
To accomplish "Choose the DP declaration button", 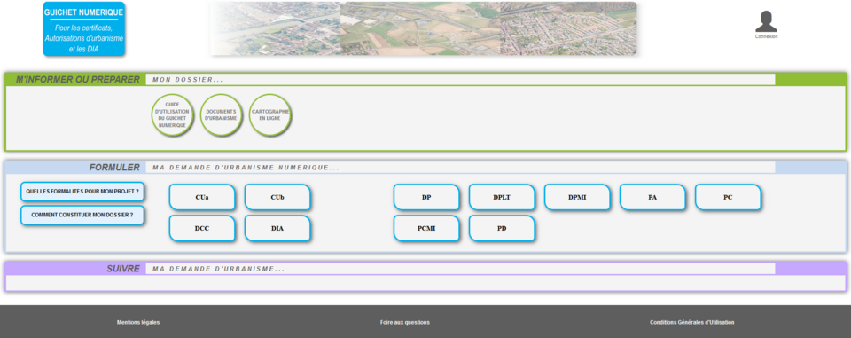I will pos(426,197).
